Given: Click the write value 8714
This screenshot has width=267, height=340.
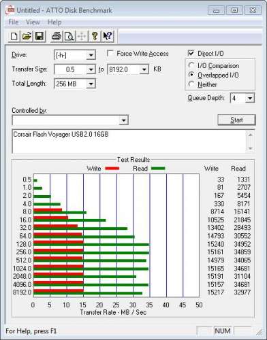Looking at the screenshot, I should (217, 211).
